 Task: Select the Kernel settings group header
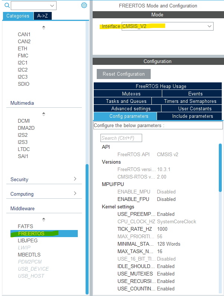118,207
